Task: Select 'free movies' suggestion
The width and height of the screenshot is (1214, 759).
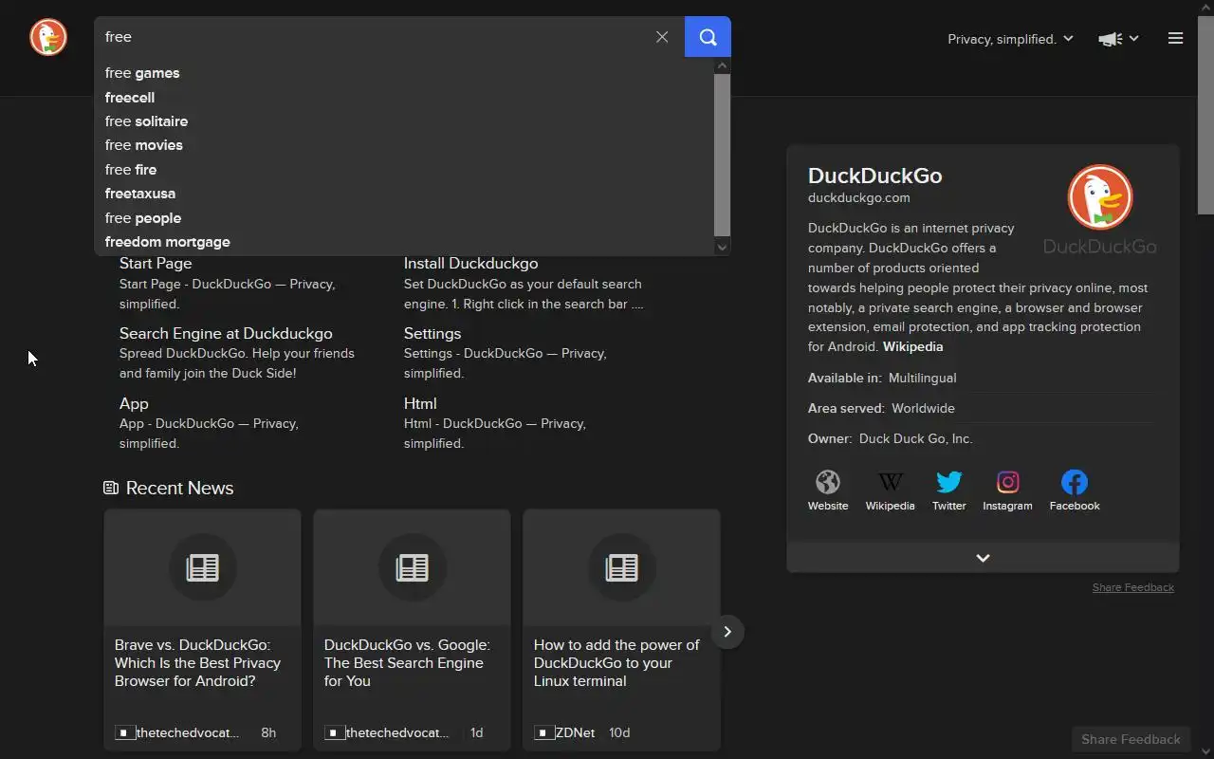Action: point(405,145)
